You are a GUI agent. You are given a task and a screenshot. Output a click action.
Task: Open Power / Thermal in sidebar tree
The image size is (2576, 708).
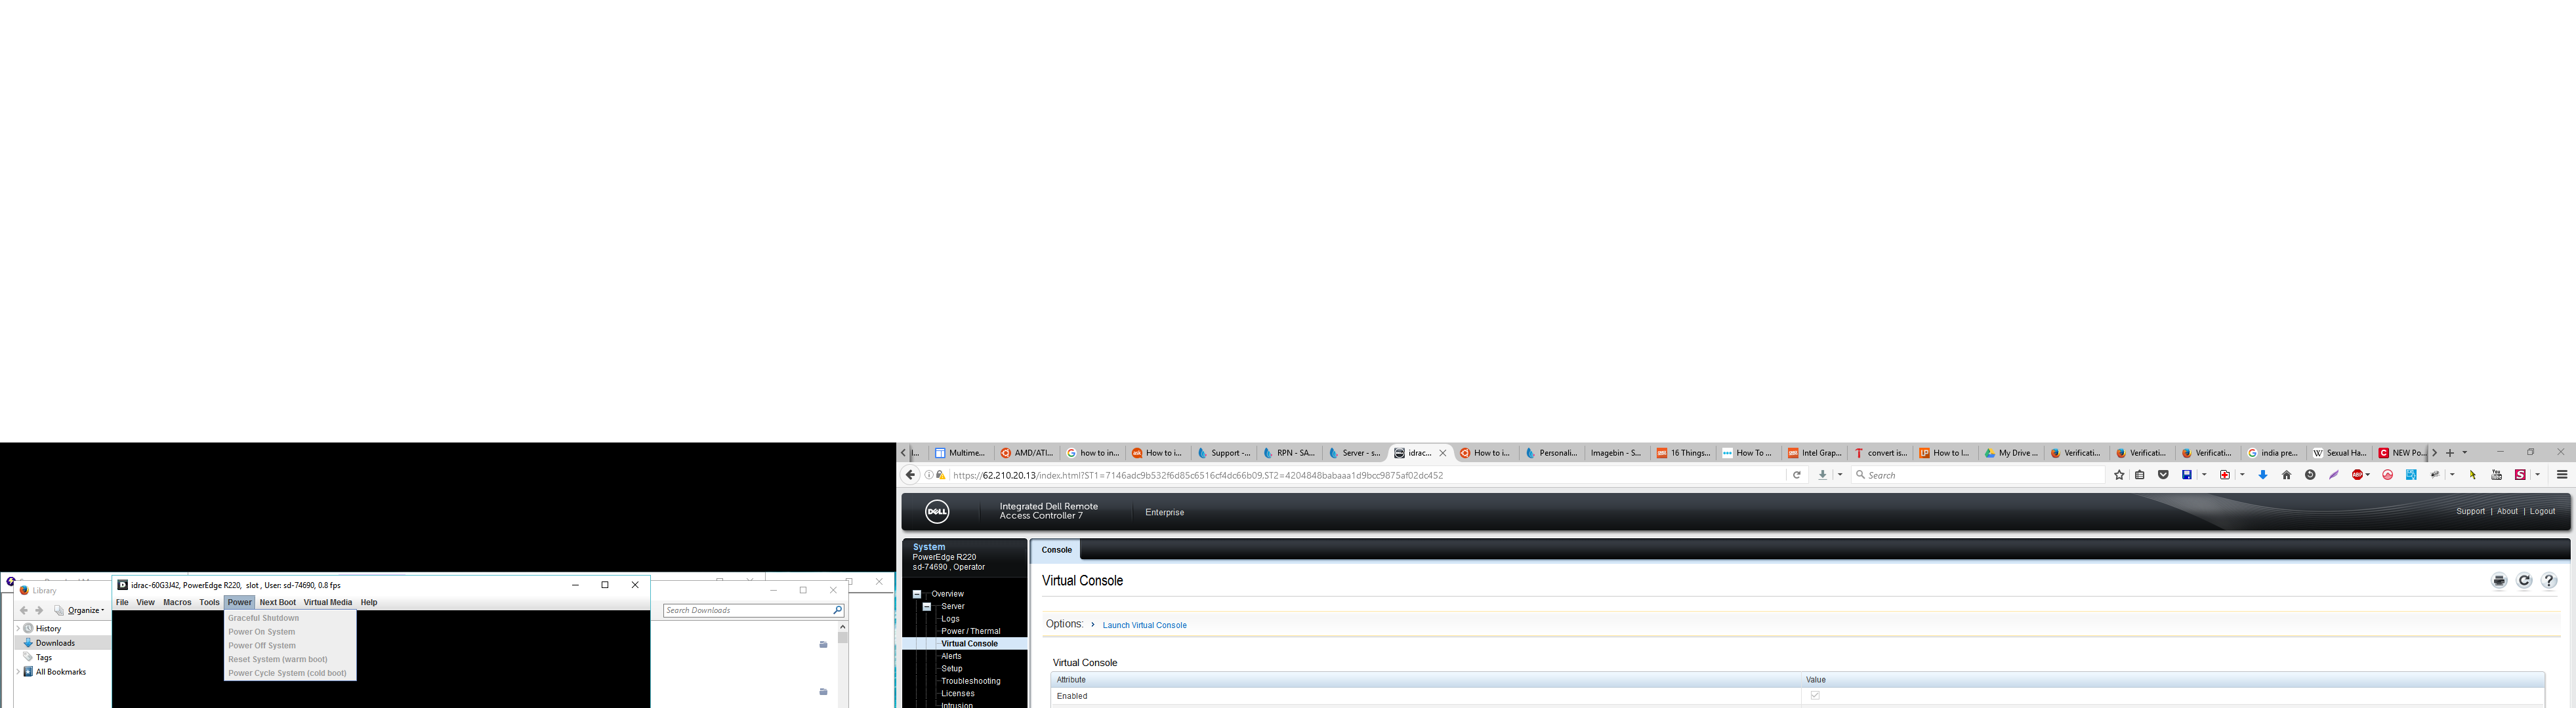pyautogui.click(x=970, y=631)
